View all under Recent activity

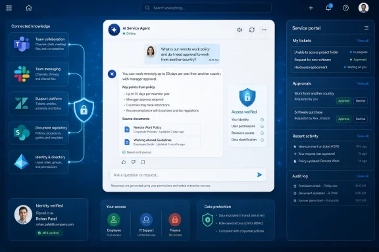tap(363, 136)
